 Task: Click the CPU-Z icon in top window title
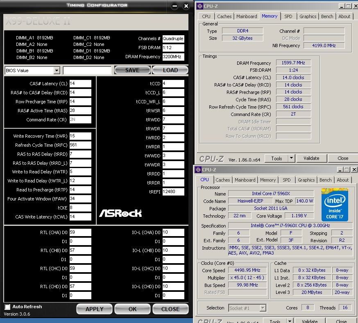click(x=200, y=6)
